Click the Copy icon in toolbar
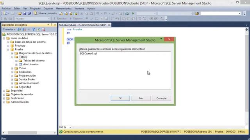The width and height of the screenshot is (250, 140). pyautogui.click(x=86, y=14)
